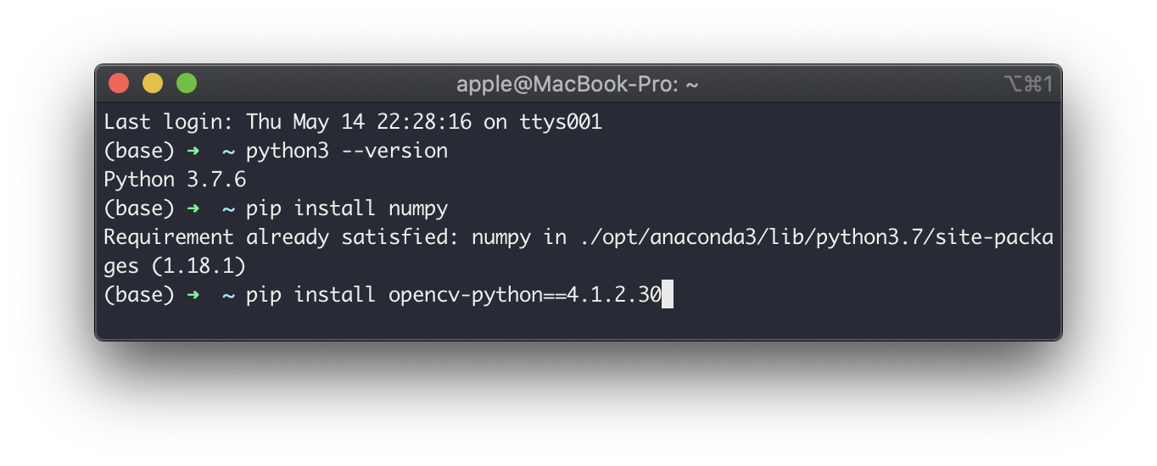Minimize the terminal with the yellow button

(153, 84)
